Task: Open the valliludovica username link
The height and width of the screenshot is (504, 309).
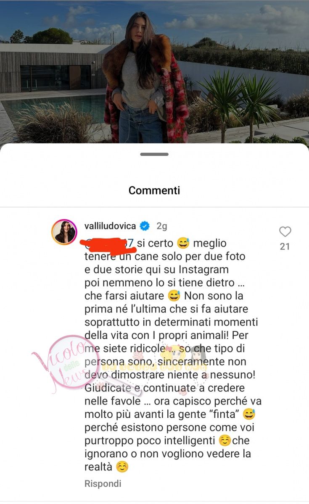Action: click(110, 226)
